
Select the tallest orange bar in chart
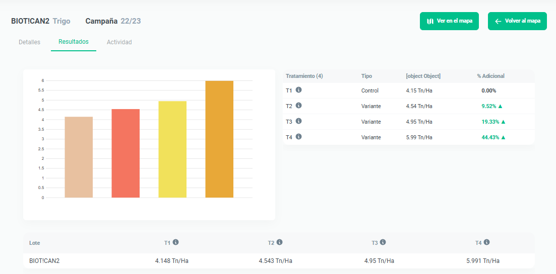tap(219, 139)
